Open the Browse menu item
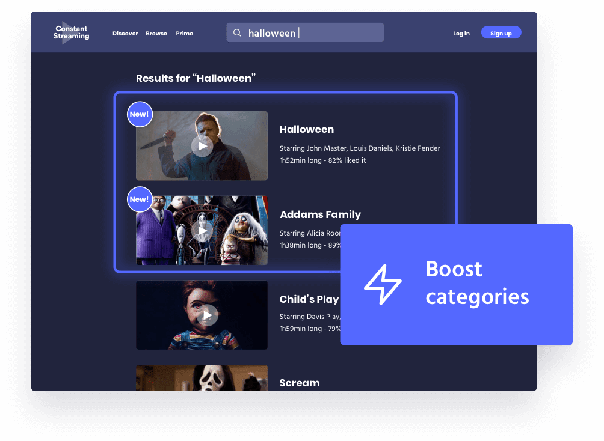 click(156, 34)
